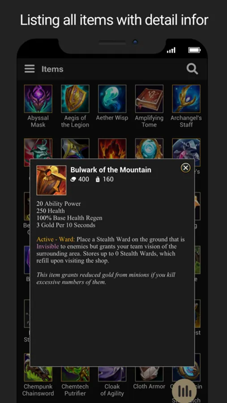The height and width of the screenshot is (403, 227).
Task: Open the hamburger menu next to Items
Action: [x=30, y=69]
